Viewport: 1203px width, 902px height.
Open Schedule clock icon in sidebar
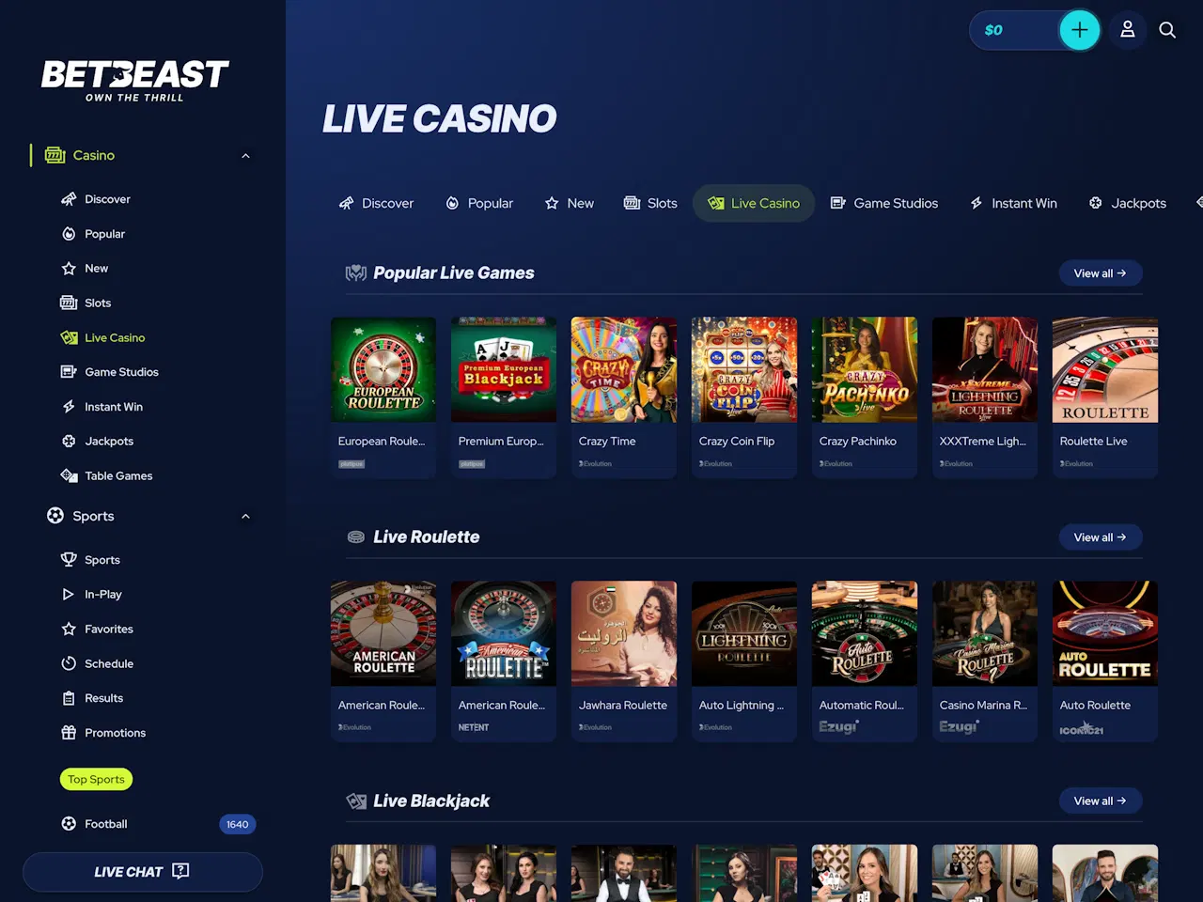[x=69, y=663]
